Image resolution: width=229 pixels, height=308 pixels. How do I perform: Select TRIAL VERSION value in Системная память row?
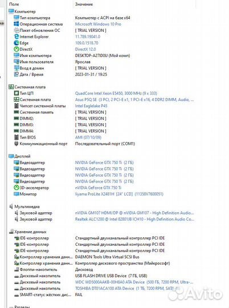pyautogui.click(x=91, y=112)
